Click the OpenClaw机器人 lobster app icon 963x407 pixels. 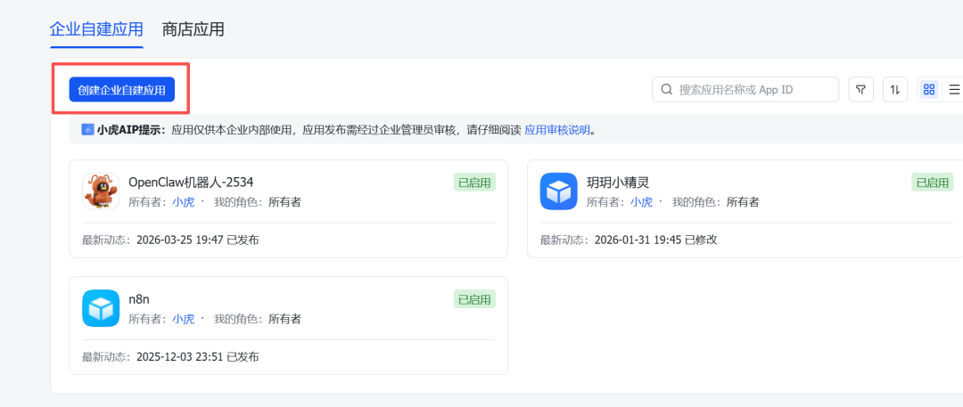click(x=101, y=191)
